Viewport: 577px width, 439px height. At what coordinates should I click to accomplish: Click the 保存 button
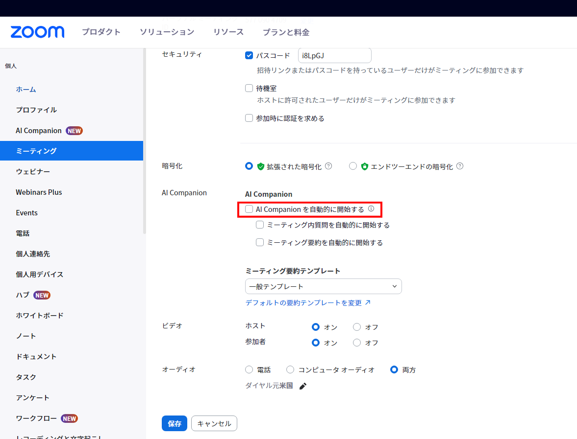pyautogui.click(x=175, y=424)
